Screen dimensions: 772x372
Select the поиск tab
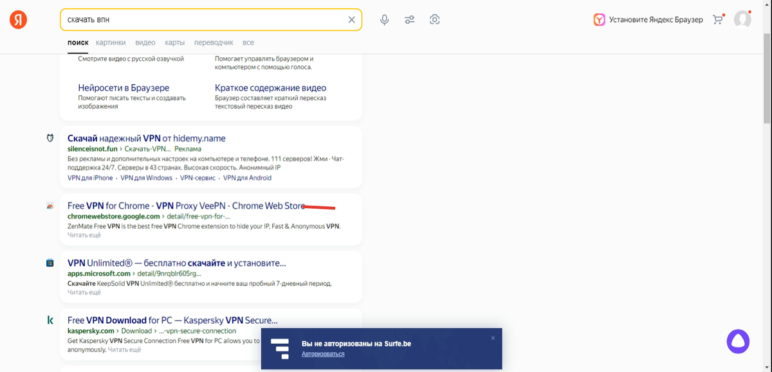[78, 42]
